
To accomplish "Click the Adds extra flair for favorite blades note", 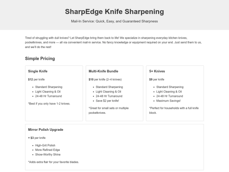I will (53, 162).
